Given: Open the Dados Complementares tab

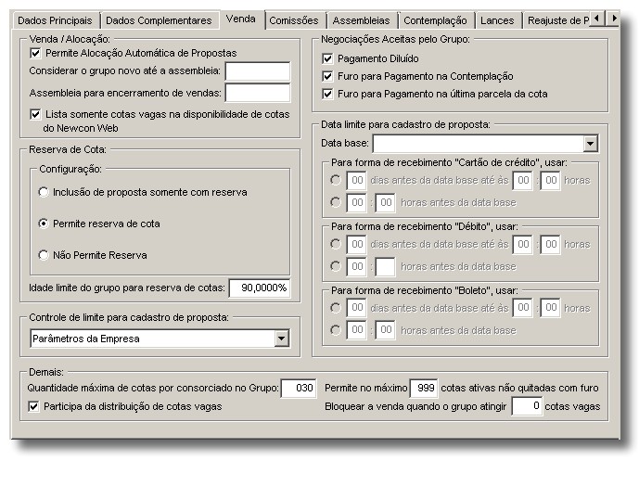Looking at the screenshot, I should click(159, 20).
